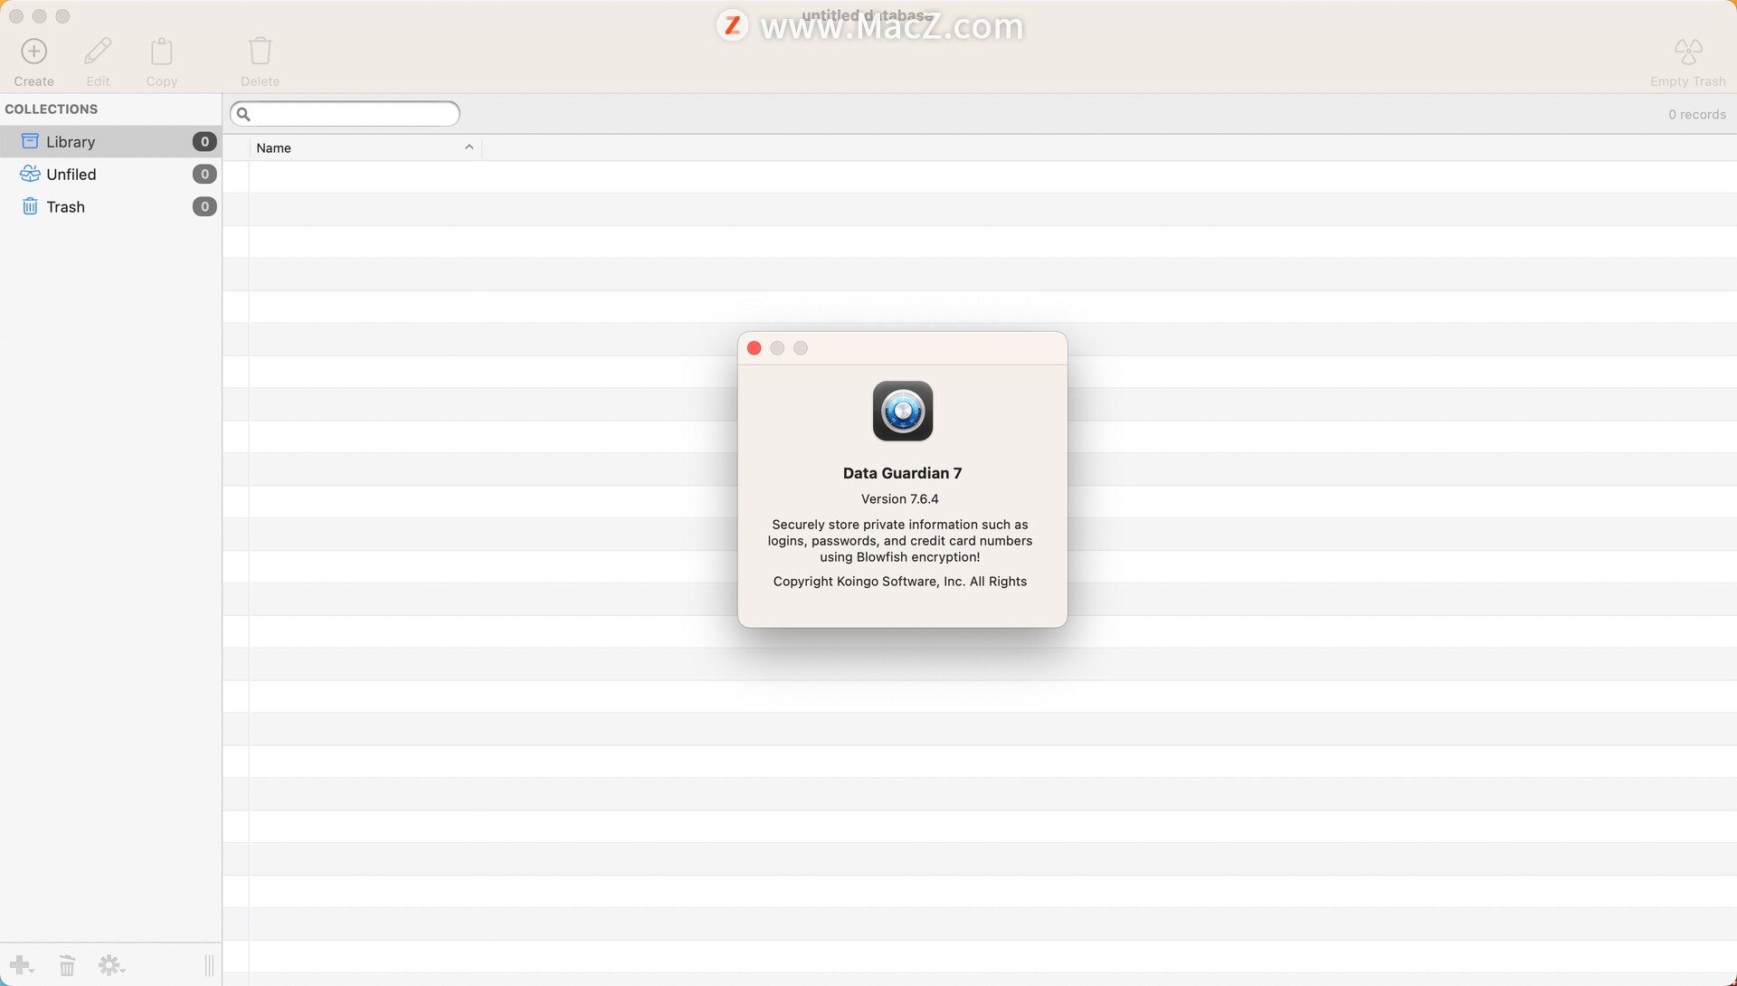Click the gear actions icon at bottom
The image size is (1737, 986).
click(109, 965)
